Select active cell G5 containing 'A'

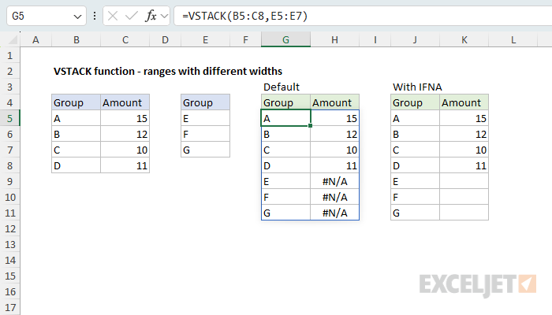pos(285,118)
